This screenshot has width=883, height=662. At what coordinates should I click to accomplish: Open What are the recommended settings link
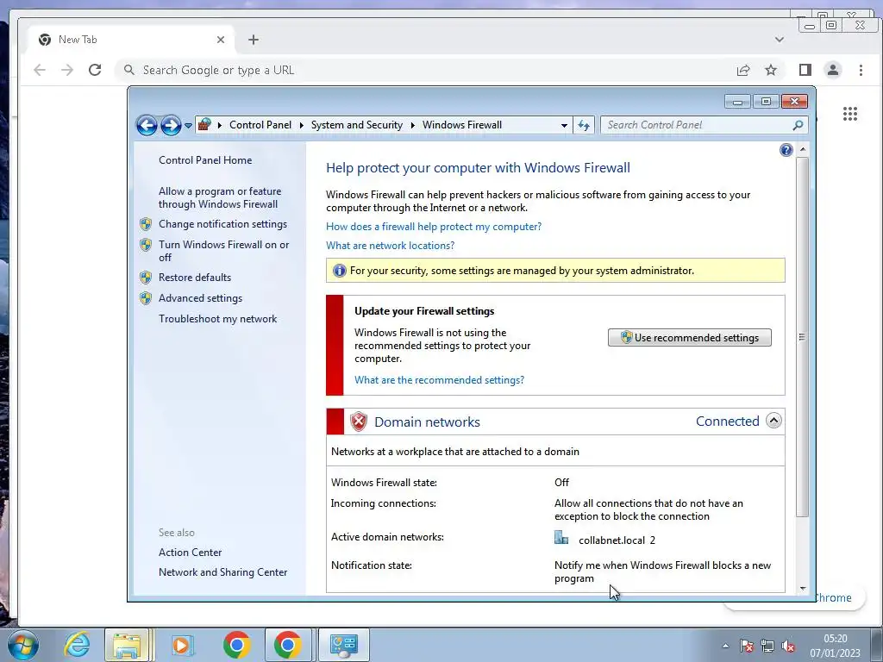pos(439,380)
